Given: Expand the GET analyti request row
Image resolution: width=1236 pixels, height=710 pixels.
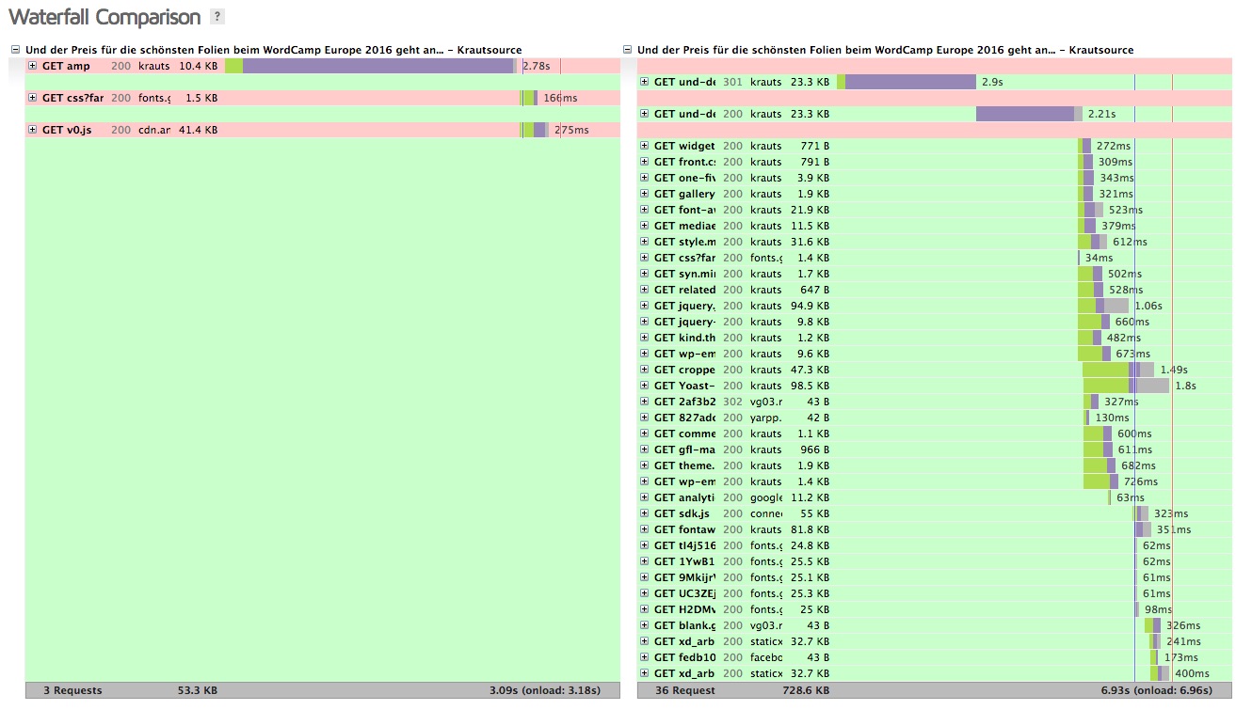Looking at the screenshot, I should point(645,497).
